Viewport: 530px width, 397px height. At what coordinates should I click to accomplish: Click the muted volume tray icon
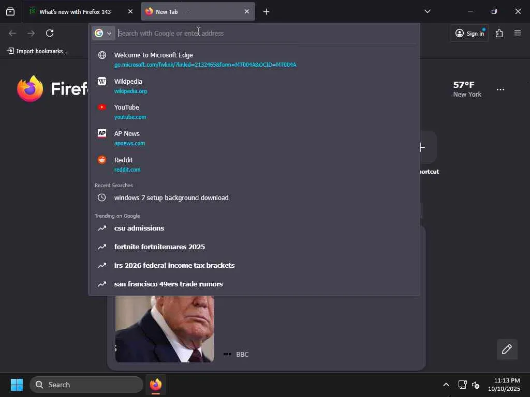click(x=476, y=385)
